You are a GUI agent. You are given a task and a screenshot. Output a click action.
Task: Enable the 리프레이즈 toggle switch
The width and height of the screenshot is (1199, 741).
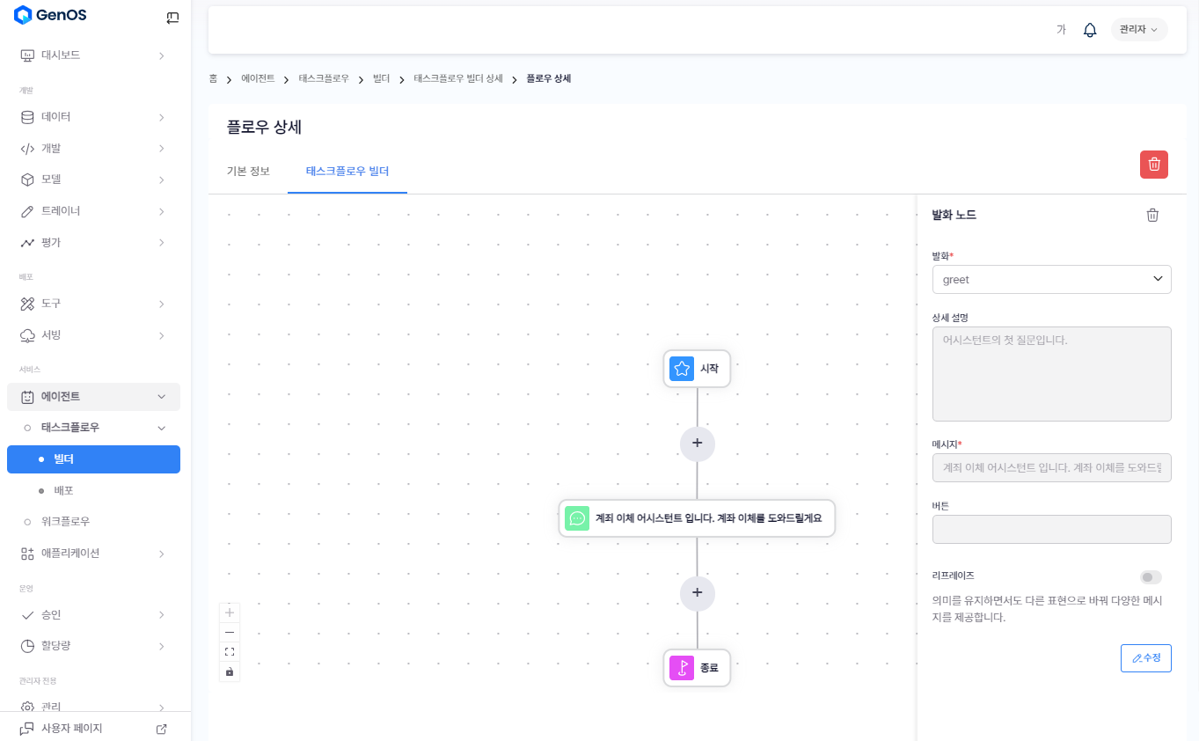(1150, 577)
